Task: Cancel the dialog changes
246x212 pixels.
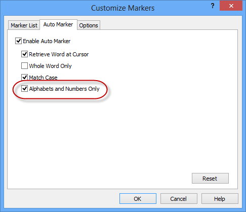Action: tap(179, 199)
